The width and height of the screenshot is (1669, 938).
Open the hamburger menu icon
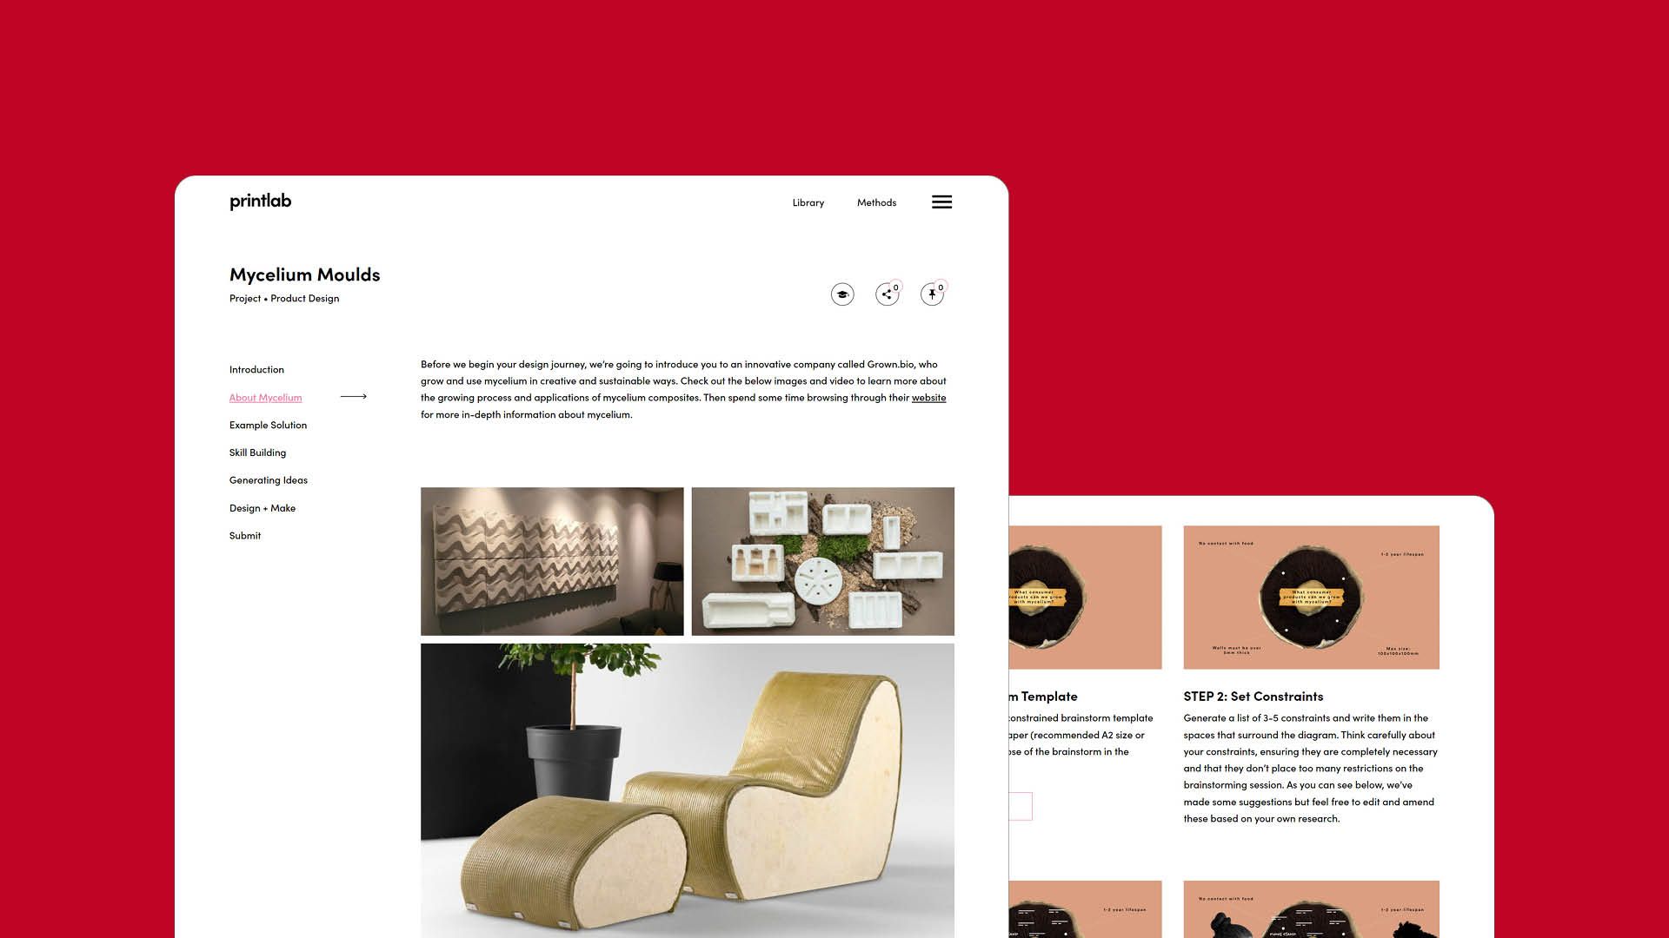pyautogui.click(x=941, y=201)
